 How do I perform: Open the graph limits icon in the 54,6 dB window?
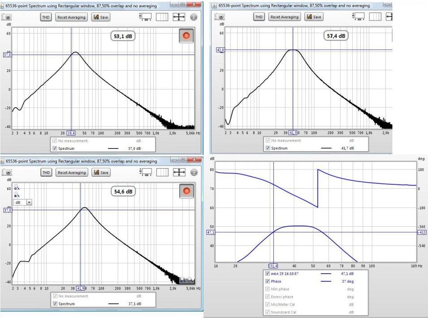click(162, 172)
